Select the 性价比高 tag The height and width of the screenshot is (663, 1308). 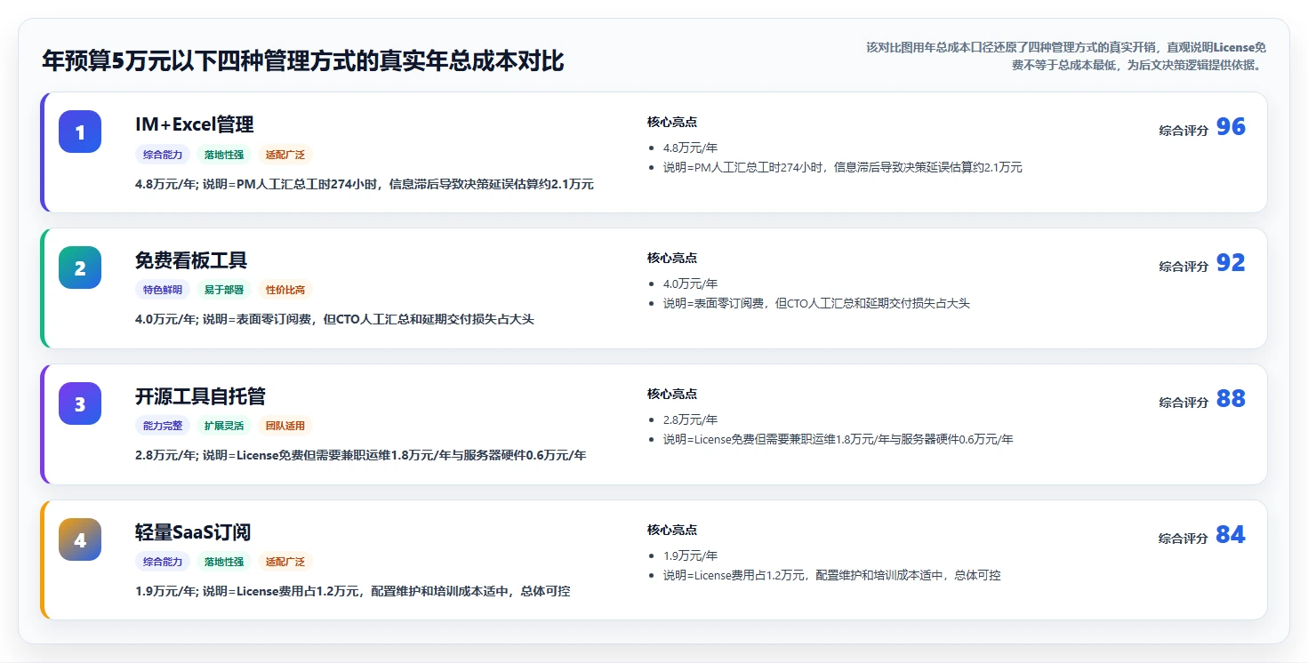tap(285, 290)
